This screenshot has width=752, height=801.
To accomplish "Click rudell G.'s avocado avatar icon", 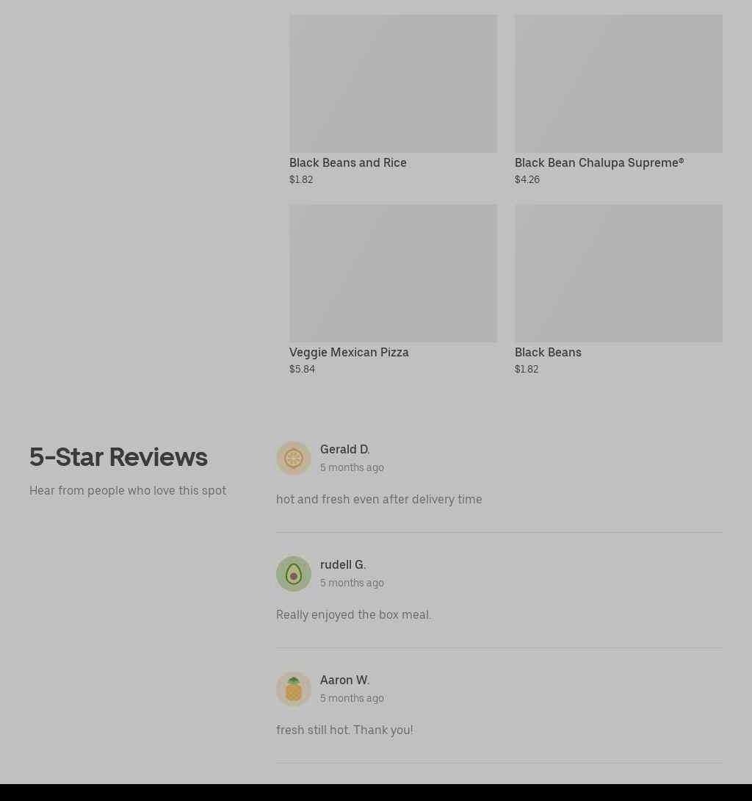I will [x=294, y=574].
